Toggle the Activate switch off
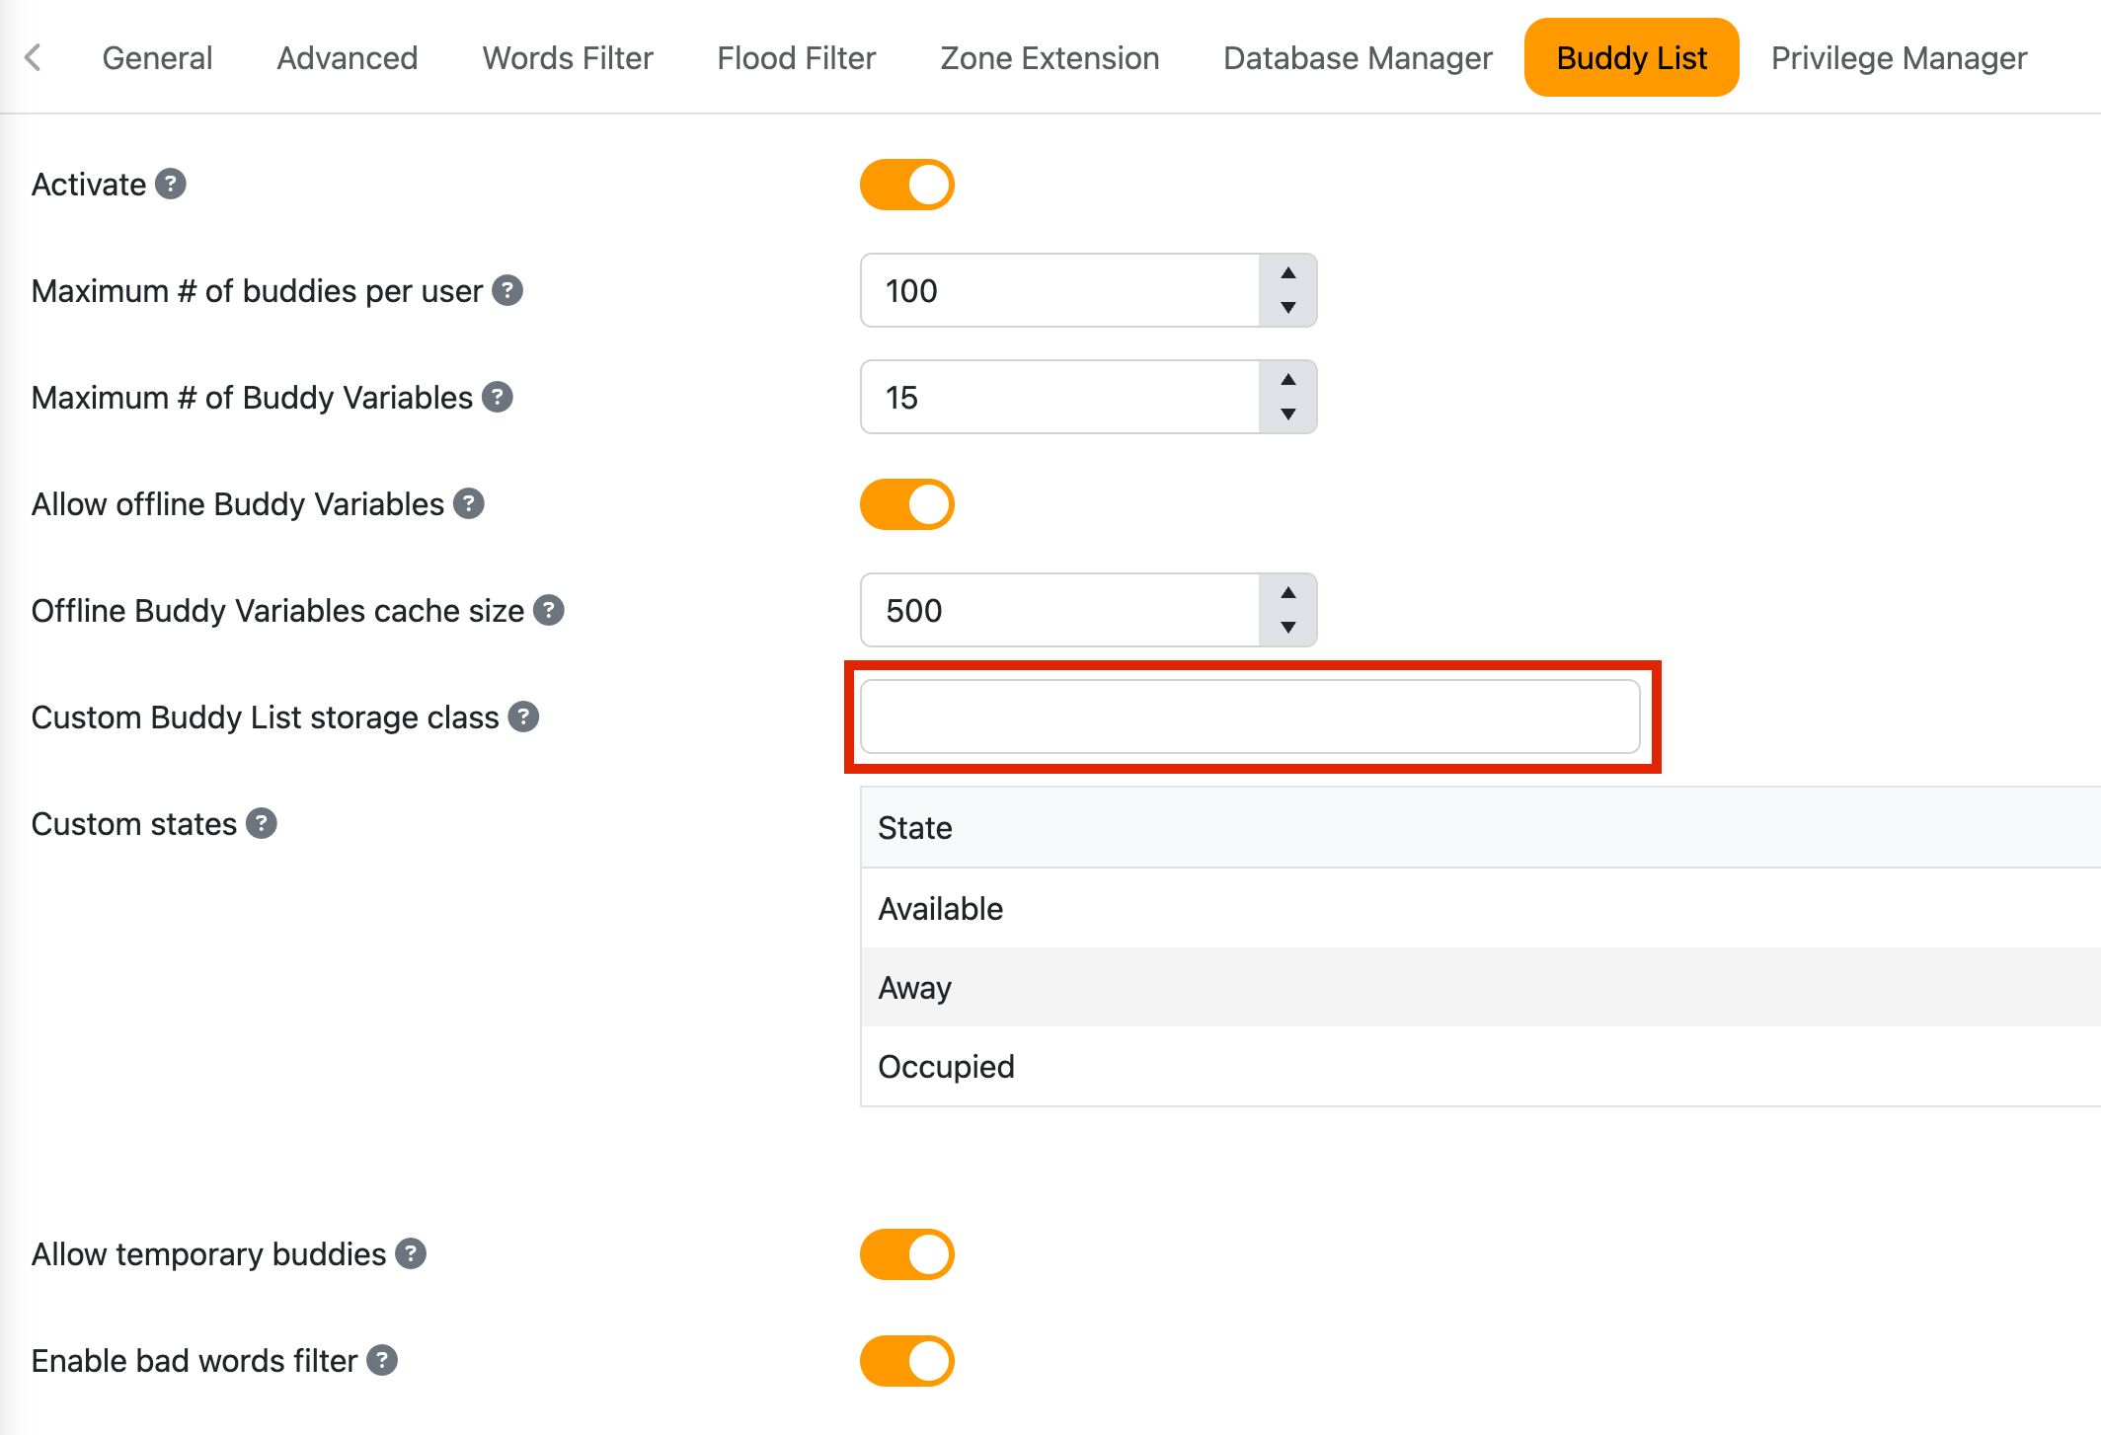 point(907,184)
